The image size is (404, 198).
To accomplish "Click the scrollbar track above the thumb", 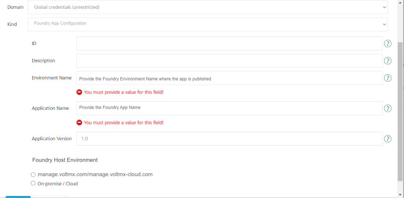I will pyautogui.click(x=400, y=22).
